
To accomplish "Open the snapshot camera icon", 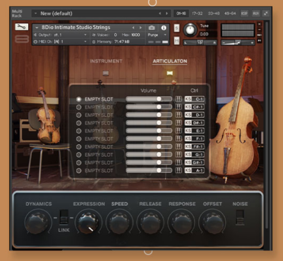I will pyautogui.click(x=152, y=28).
